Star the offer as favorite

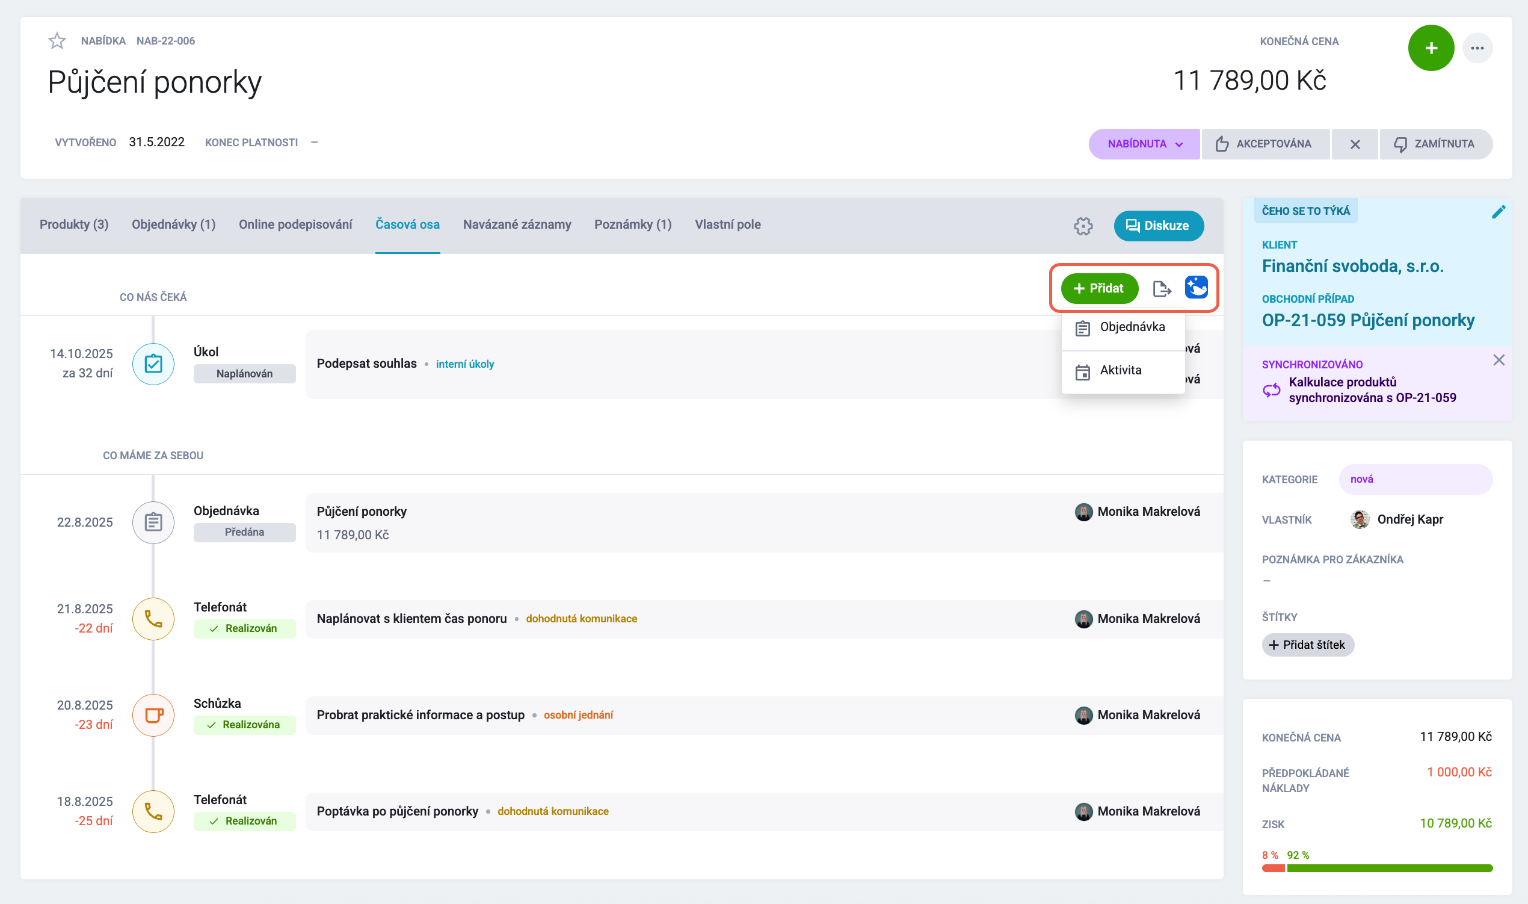[x=57, y=41]
